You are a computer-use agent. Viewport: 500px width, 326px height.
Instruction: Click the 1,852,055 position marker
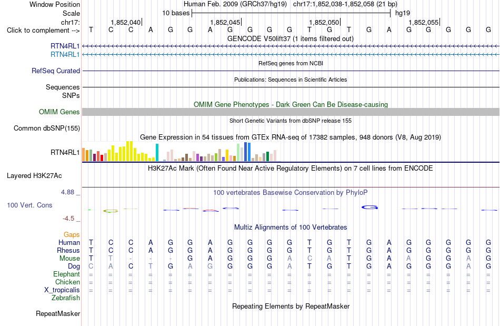(424, 22)
